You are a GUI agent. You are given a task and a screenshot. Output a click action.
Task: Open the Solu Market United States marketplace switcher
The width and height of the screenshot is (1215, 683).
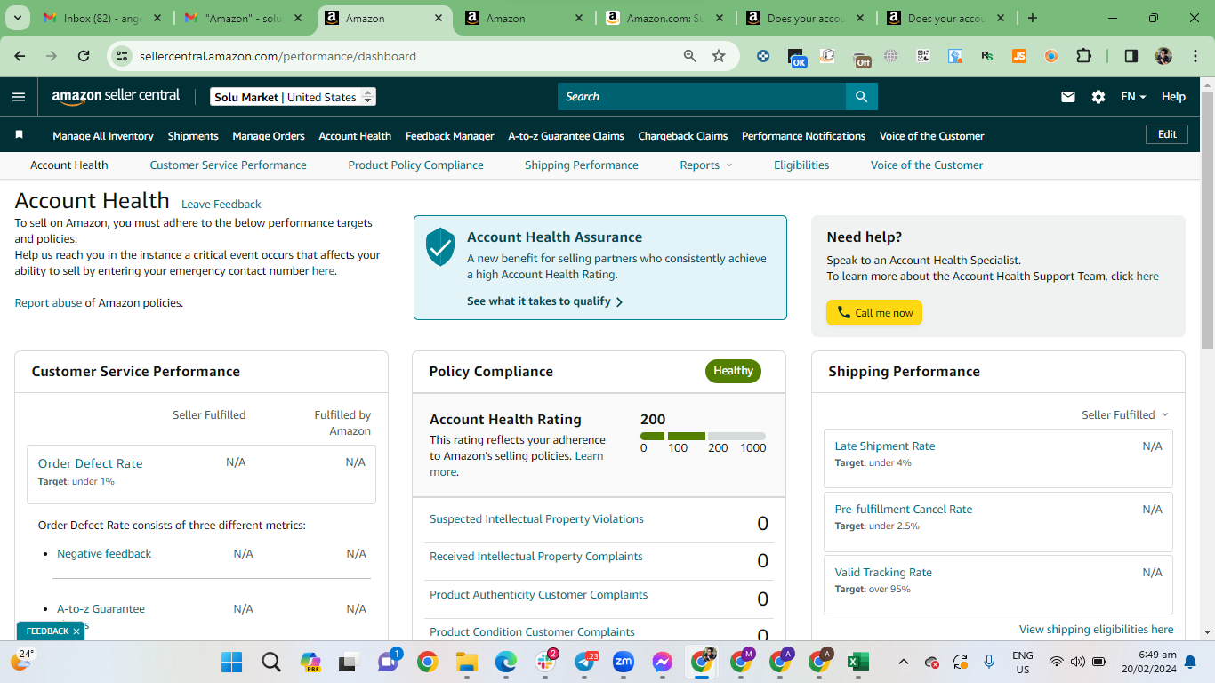(294, 97)
